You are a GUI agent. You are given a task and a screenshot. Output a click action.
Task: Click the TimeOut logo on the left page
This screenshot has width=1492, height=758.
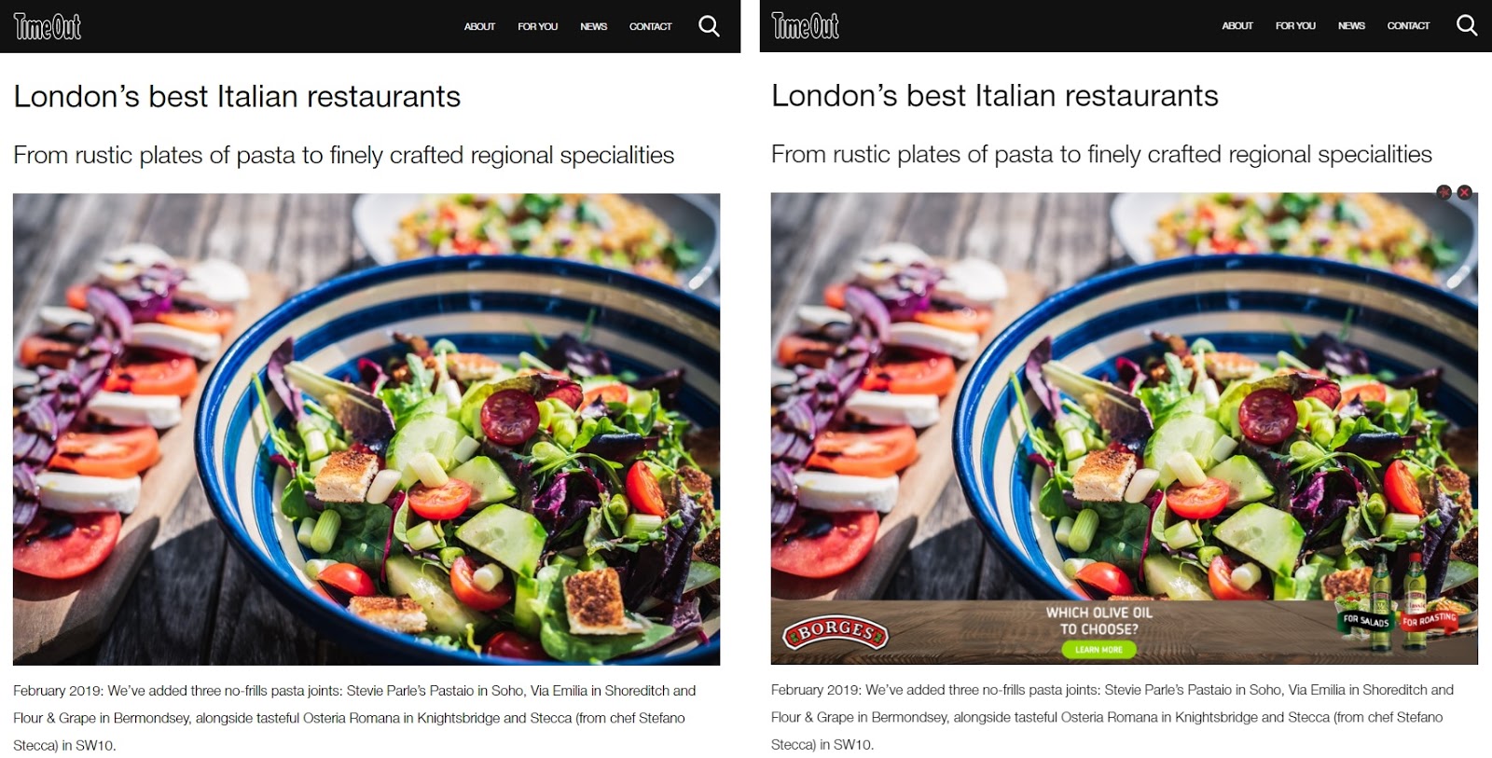[x=48, y=26]
